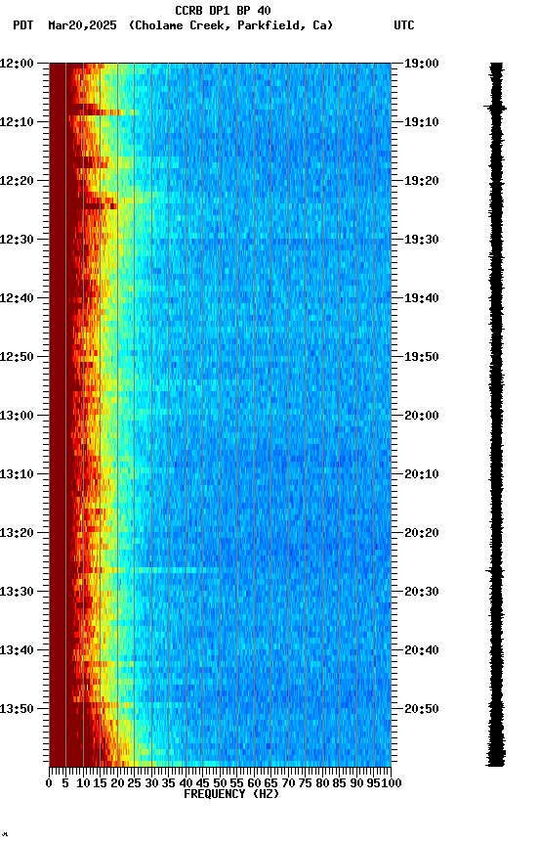This screenshot has height=845, width=539.
Task: Click the PDT time label 12:50
Action: (x=17, y=357)
